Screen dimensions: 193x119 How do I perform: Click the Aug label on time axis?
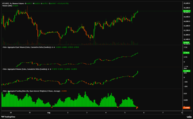[49, 112]
